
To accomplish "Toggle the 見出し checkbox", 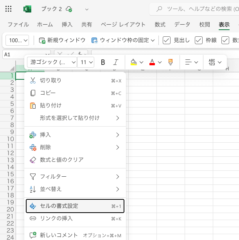I will 166,40.
